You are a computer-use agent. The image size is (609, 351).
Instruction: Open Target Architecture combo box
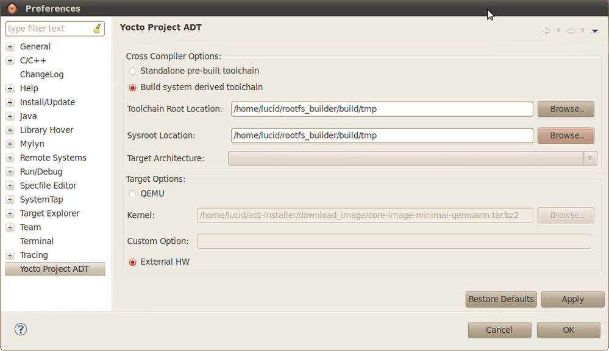pyautogui.click(x=413, y=158)
